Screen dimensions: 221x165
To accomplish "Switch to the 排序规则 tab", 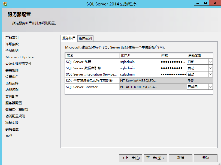I will pos(85,39).
